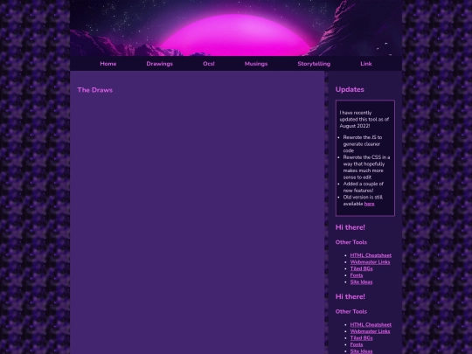Click the Link navigation item
Viewport: 472px width, 354px height.
[366, 64]
